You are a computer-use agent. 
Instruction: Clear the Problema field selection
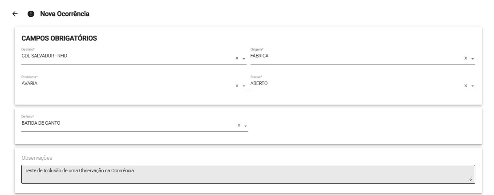pos(237,86)
